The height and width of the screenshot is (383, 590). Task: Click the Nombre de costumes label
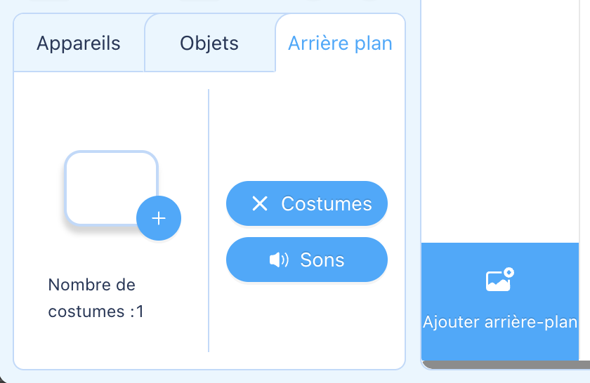[96, 298]
